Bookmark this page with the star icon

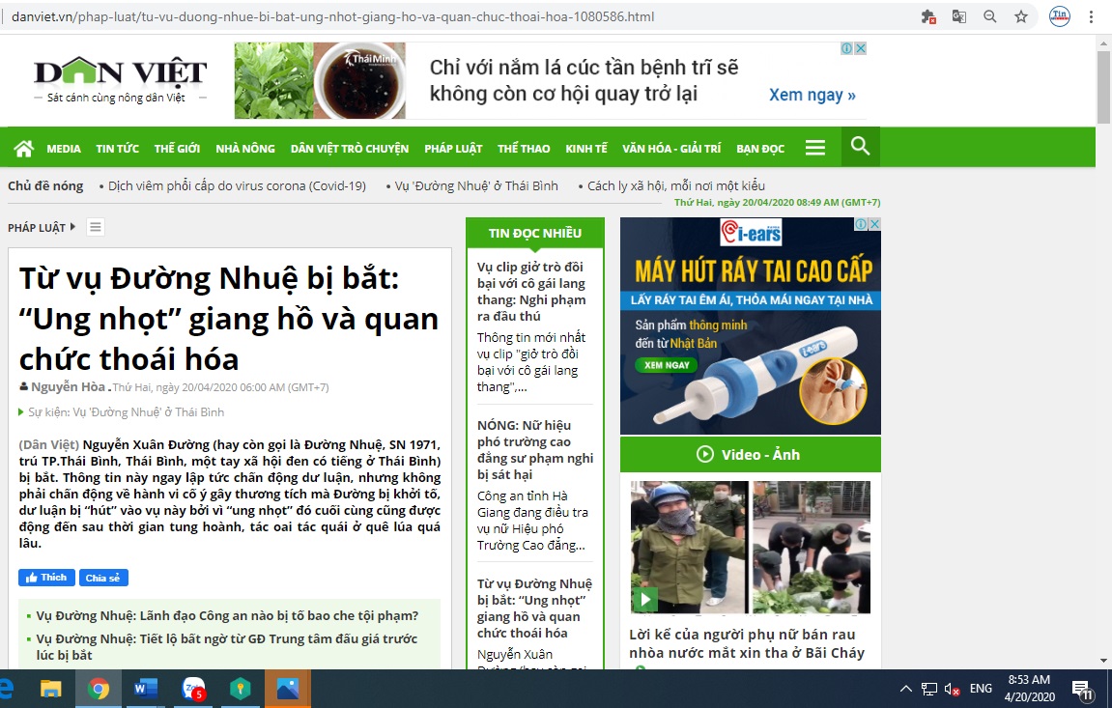pyautogui.click(x=1020, y=16)
